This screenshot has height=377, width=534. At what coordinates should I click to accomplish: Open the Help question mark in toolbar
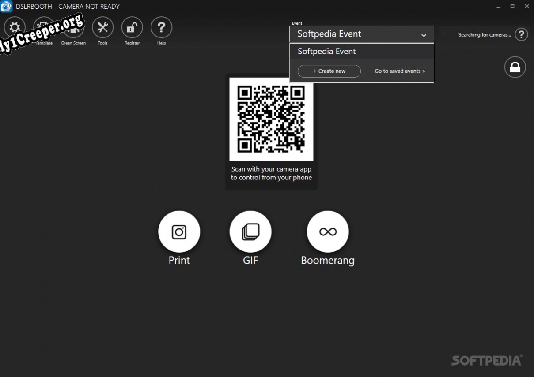[161, 28]
